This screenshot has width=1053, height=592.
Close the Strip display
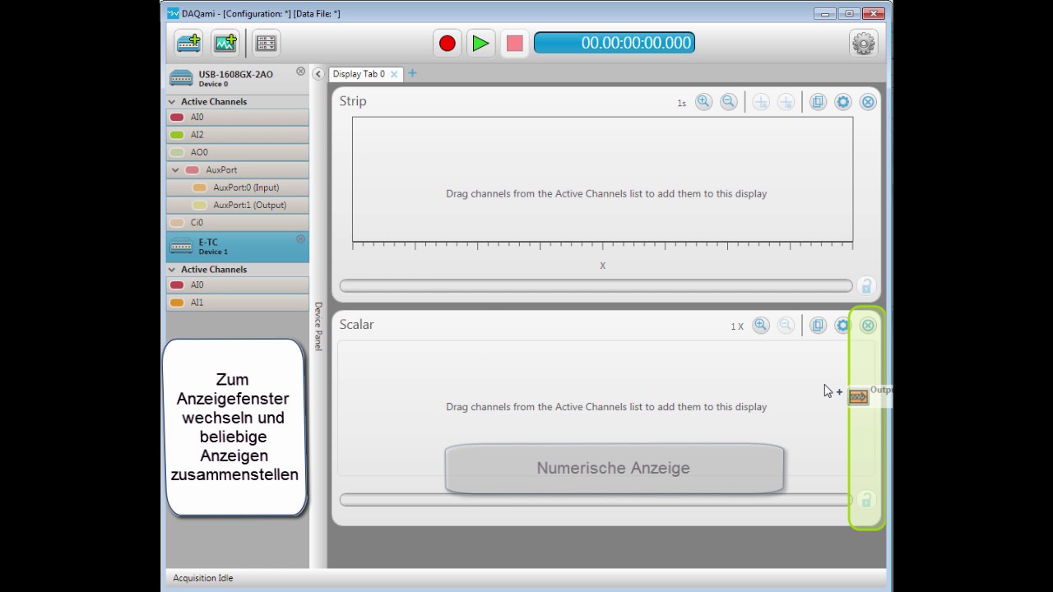coord(868,102)
